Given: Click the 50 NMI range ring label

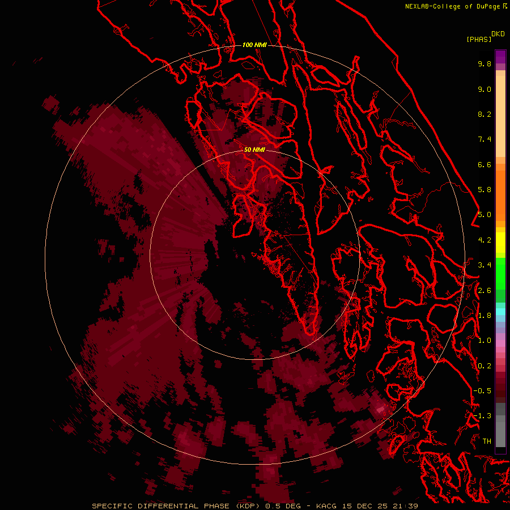Looking at the screenshot, I should tap(254, 150).
